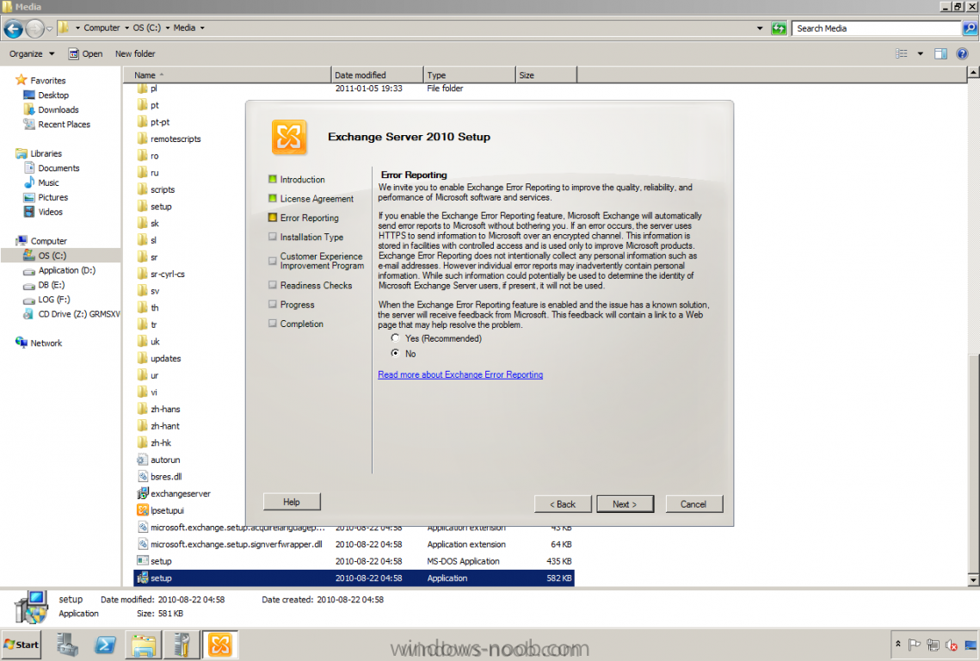Select the No radio button
The width and height of the screenshot is (980, 661).
coord(395,354)
